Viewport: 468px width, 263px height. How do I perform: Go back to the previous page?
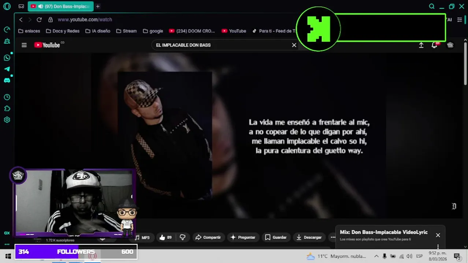tap(21, 20)
